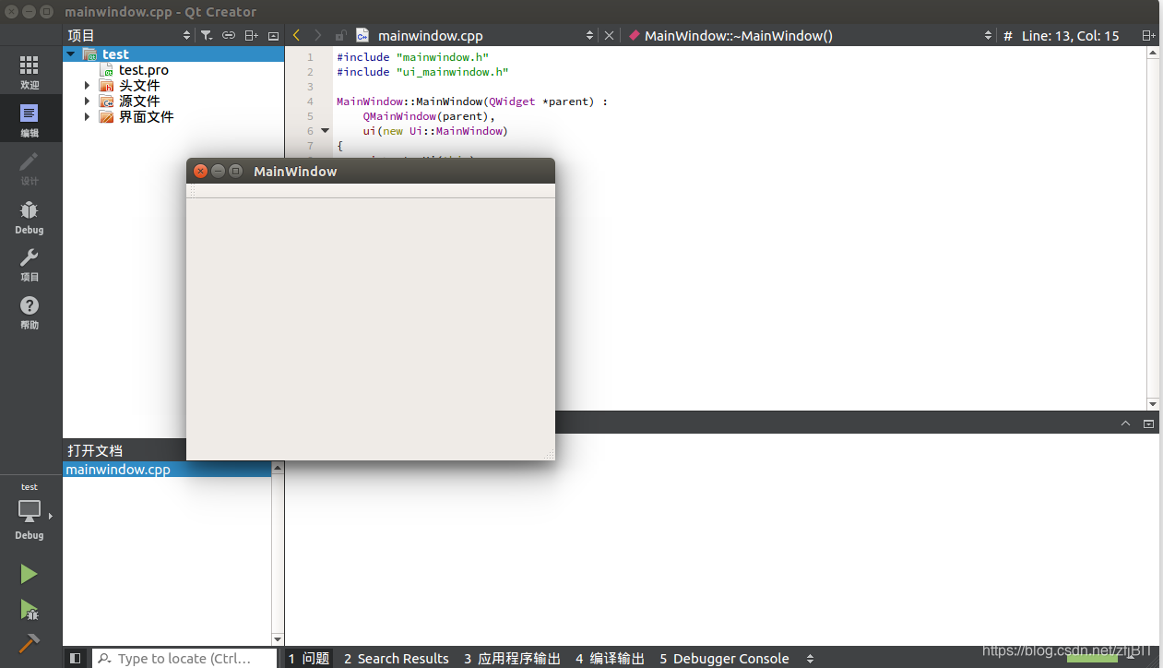
Task: Open Help mode with the question mark icon
Action: coord(29,310)
